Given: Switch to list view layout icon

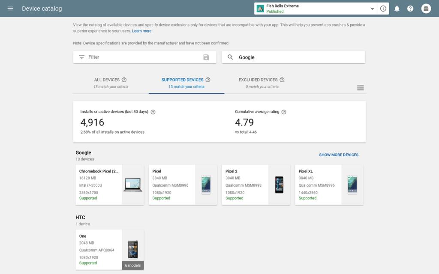Looking at the screenshot, I should (361, 88).
